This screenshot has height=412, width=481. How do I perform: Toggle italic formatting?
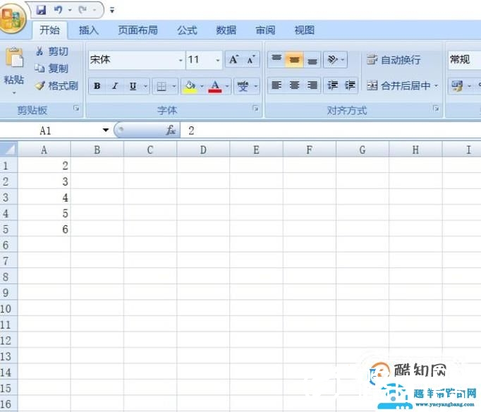click(115, 86)
